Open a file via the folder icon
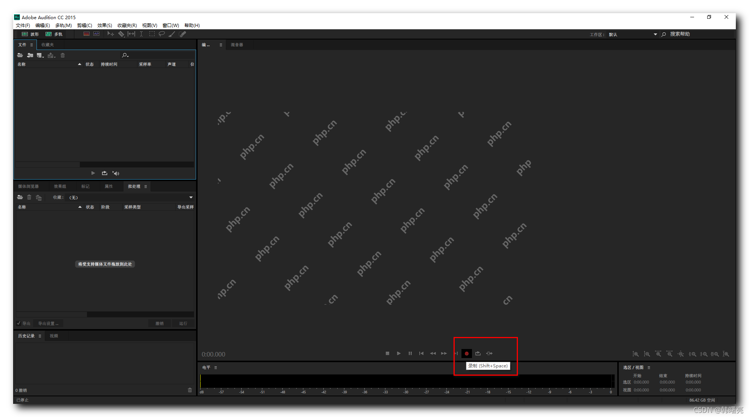The width and height of the screenshot is (749, 417). click(20, 55)
